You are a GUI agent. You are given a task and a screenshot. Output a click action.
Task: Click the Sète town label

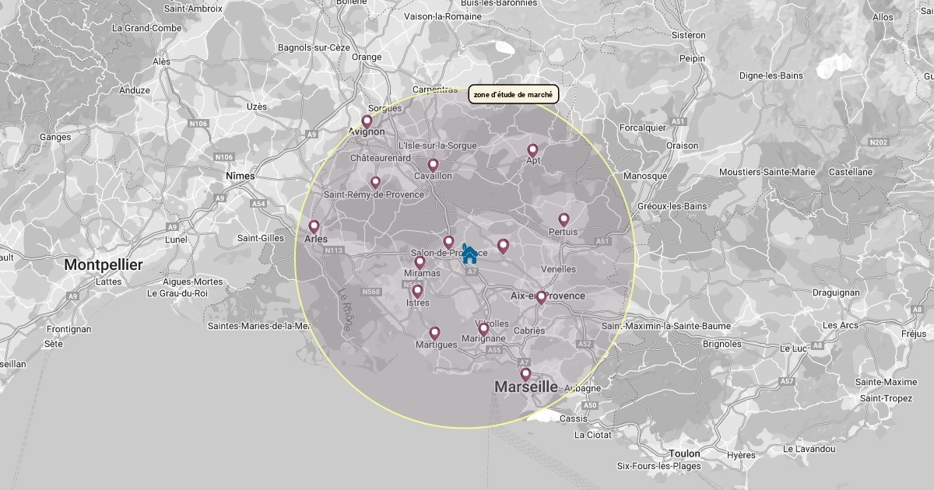tap(53, 343)
